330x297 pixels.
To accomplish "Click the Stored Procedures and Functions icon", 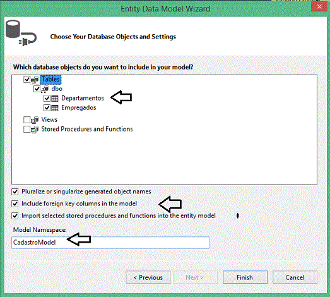I will [x=35, y=129].
